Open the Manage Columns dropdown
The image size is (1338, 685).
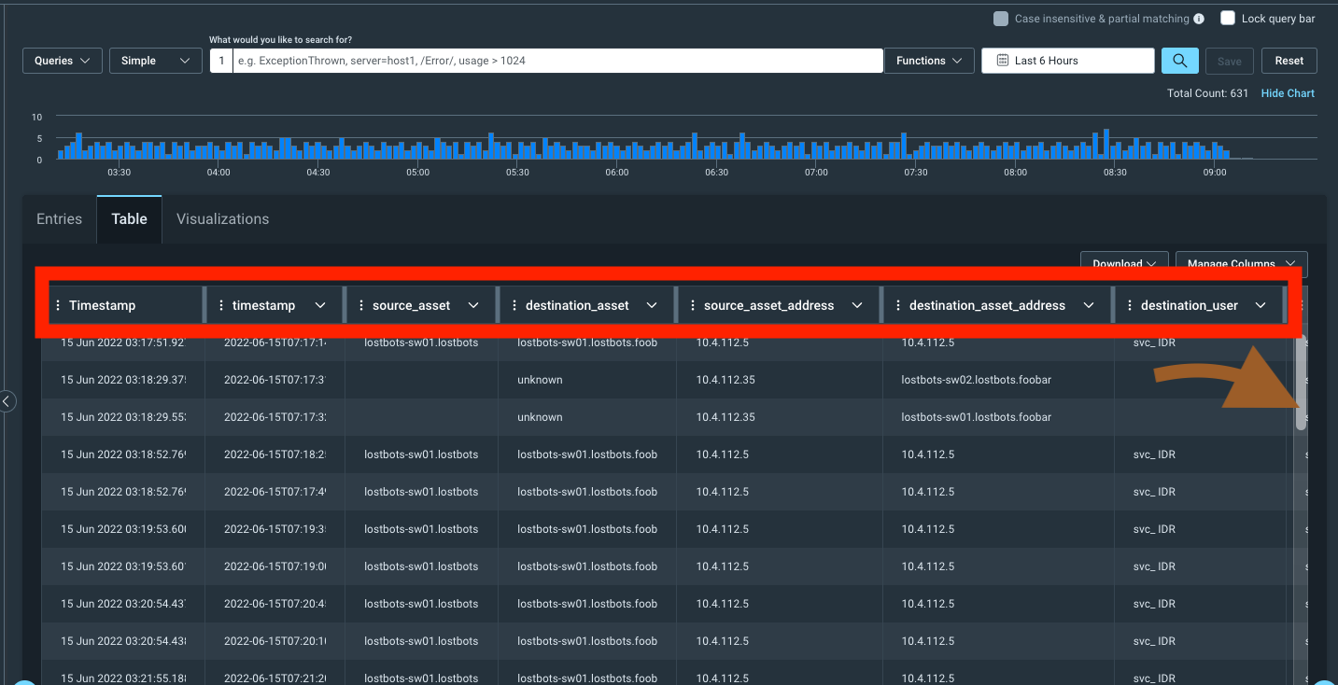click(1241, 264)
